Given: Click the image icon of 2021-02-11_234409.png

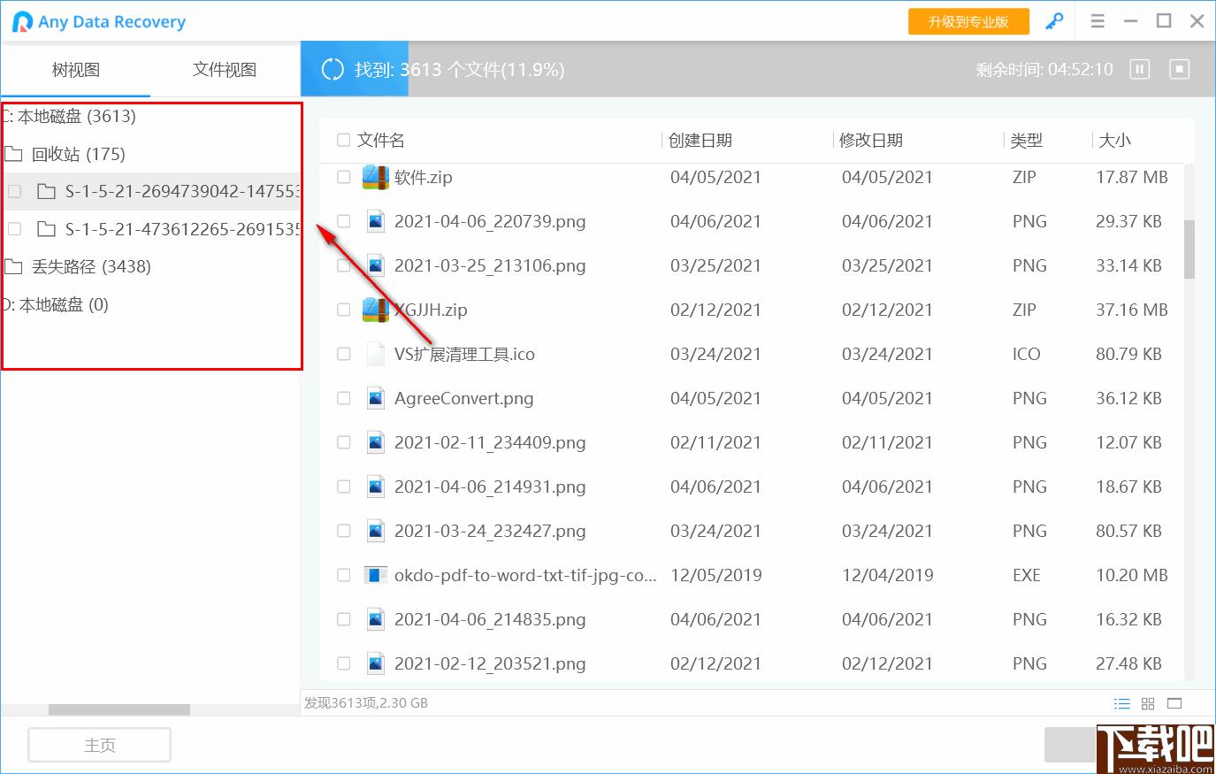Looking at the screenshot, I should pos(375,442).
